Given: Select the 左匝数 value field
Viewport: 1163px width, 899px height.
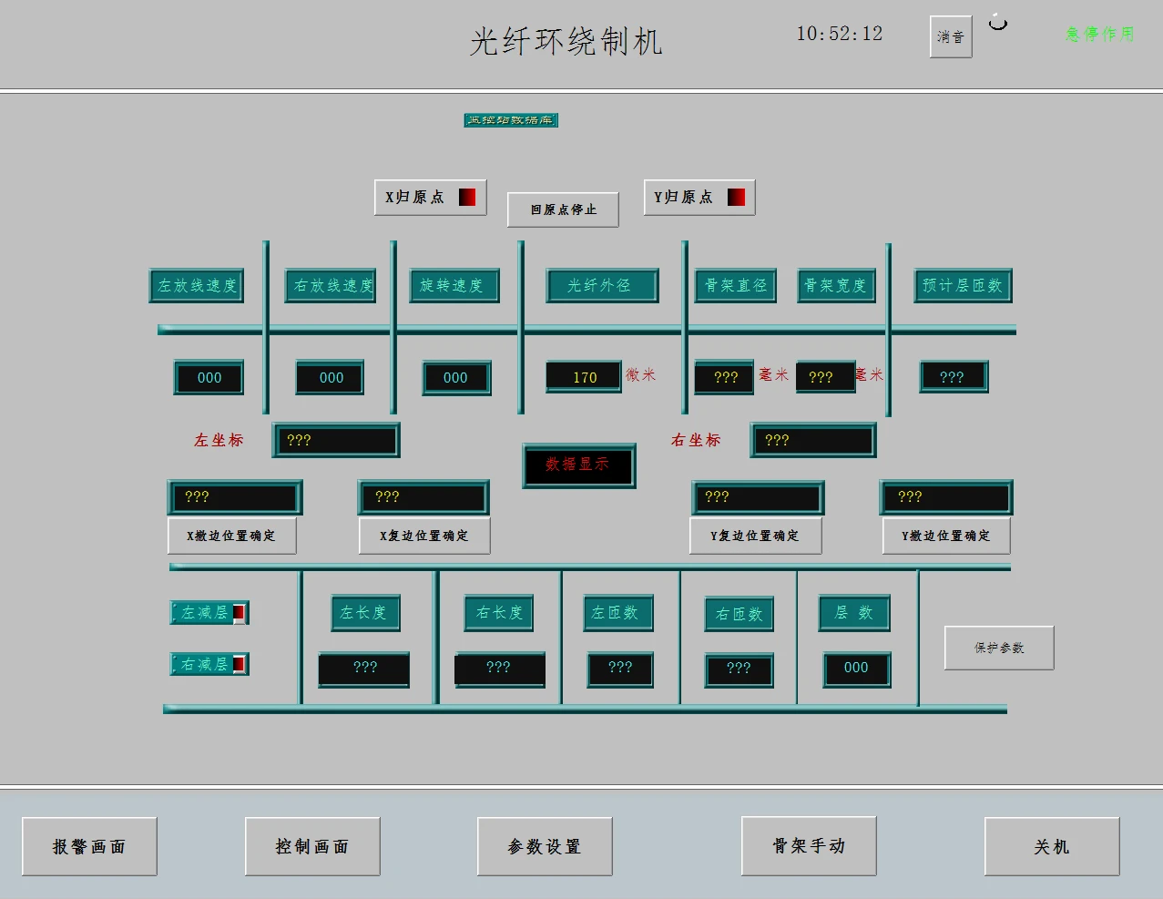Looking at the screenshot, I should [x=620, y=669].
